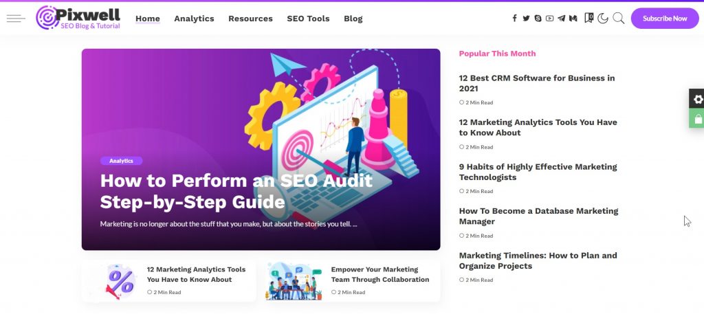The height and width of the screenshot is (323, 704).
Task: Open the Resources menu item
Action: (x=250, y=19)
